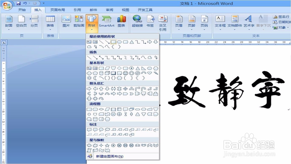The width and height of the screenshot is (291, 164).
Task: Choose the four-way arrow under 箭头总汇
Action: tap(125, 89)
